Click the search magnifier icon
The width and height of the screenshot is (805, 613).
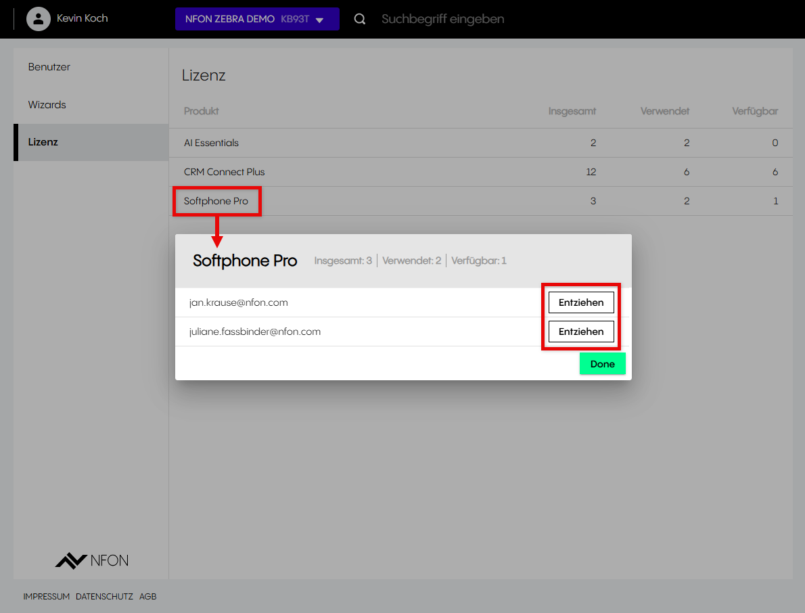pos(360,19)
